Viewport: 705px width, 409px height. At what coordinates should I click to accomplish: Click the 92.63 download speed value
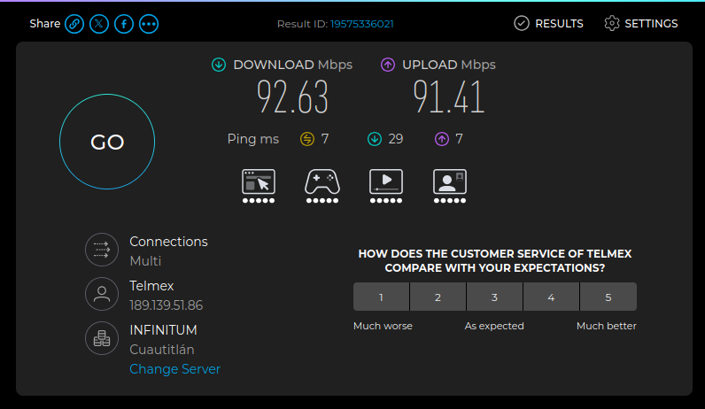pos(292,96)
